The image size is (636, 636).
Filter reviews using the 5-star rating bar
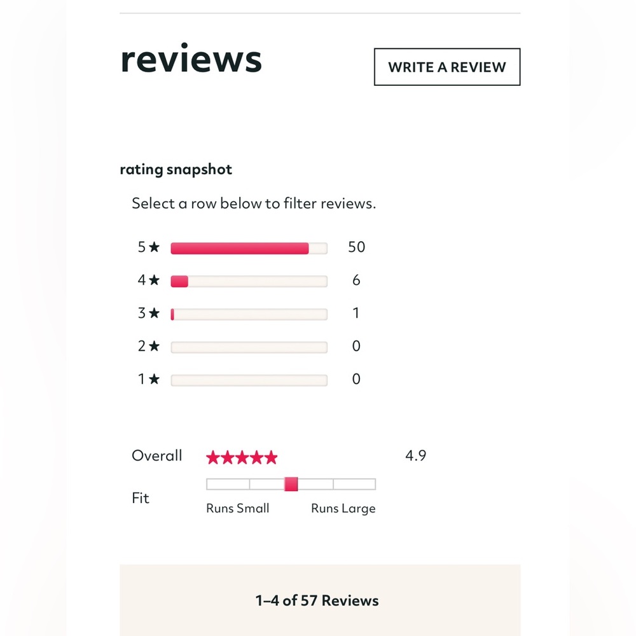pos(249,248)
